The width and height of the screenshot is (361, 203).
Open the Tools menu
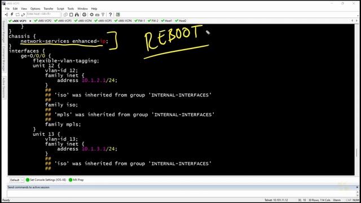71,9
